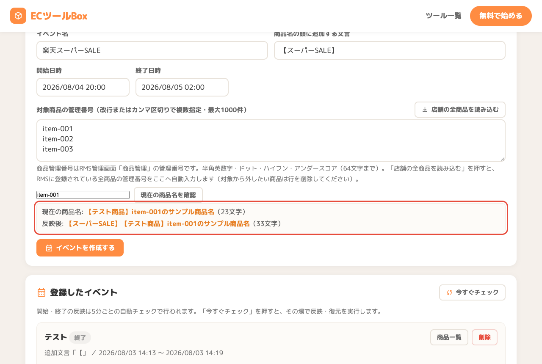Focus the prefix text field with 【スーパーSALE】
This screenshot has height=364, width=542.
point(390,50)
